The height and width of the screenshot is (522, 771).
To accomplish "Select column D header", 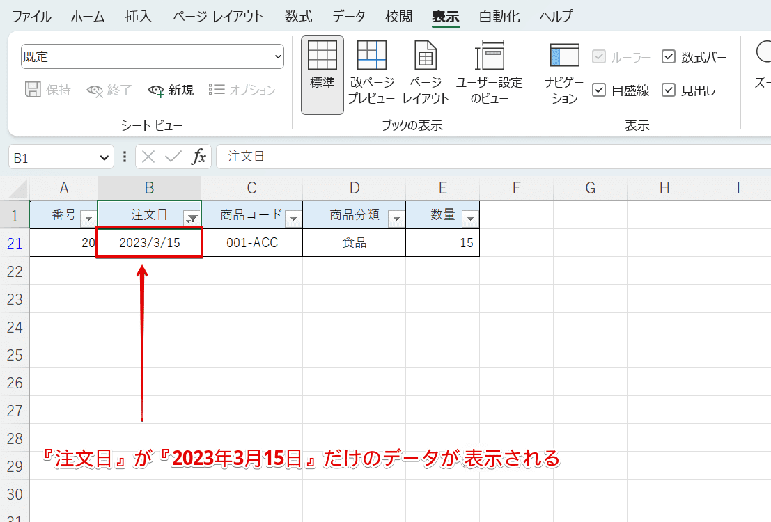I will (x=355, y=188).
